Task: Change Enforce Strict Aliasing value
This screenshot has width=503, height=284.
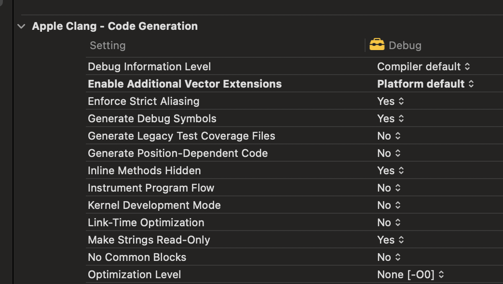Action: point(391,101)
